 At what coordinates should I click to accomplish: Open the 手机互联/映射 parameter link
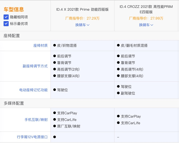click(x=36, y=120)
